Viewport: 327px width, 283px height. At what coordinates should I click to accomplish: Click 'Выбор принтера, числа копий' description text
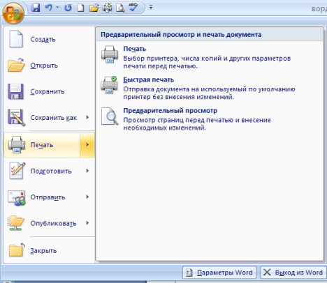(207, 62)
